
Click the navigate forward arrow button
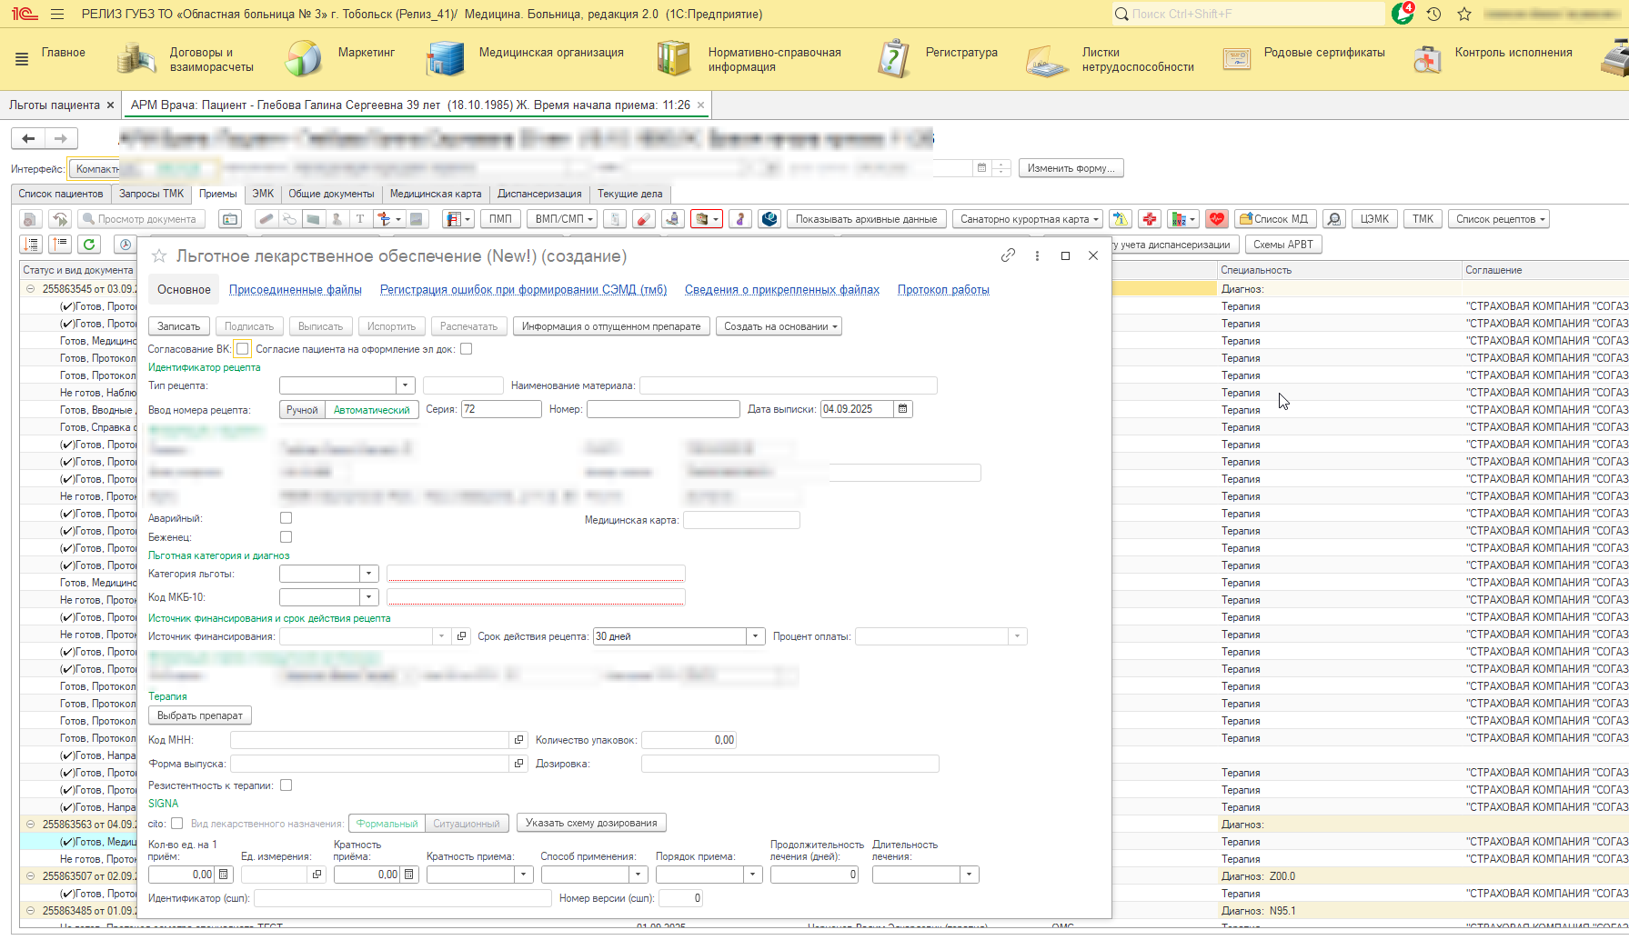[61, 138]
